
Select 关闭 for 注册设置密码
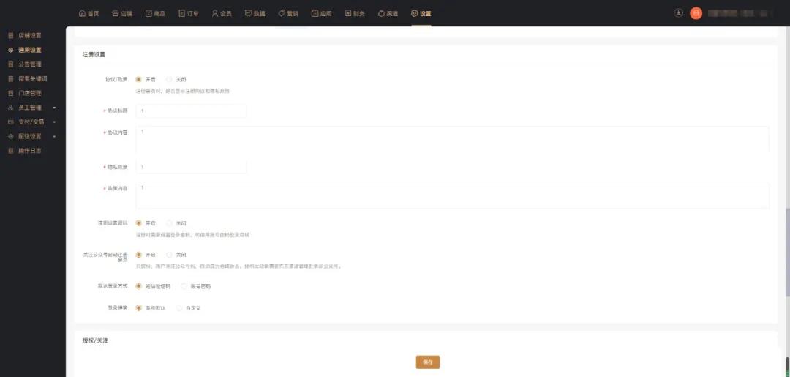[169, 223]
